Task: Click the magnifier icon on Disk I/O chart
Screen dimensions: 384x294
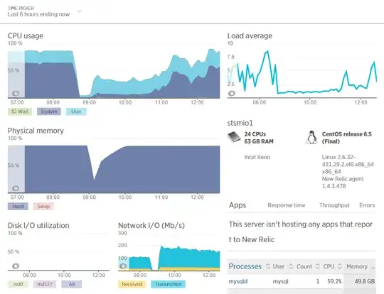Action: pos(16,266)
